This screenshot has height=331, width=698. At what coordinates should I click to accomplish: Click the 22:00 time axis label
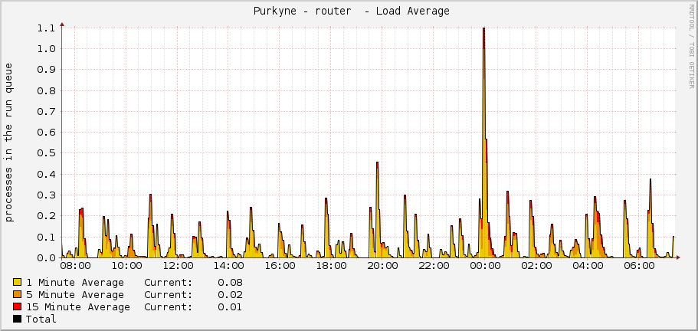click(x=433, y=266)
